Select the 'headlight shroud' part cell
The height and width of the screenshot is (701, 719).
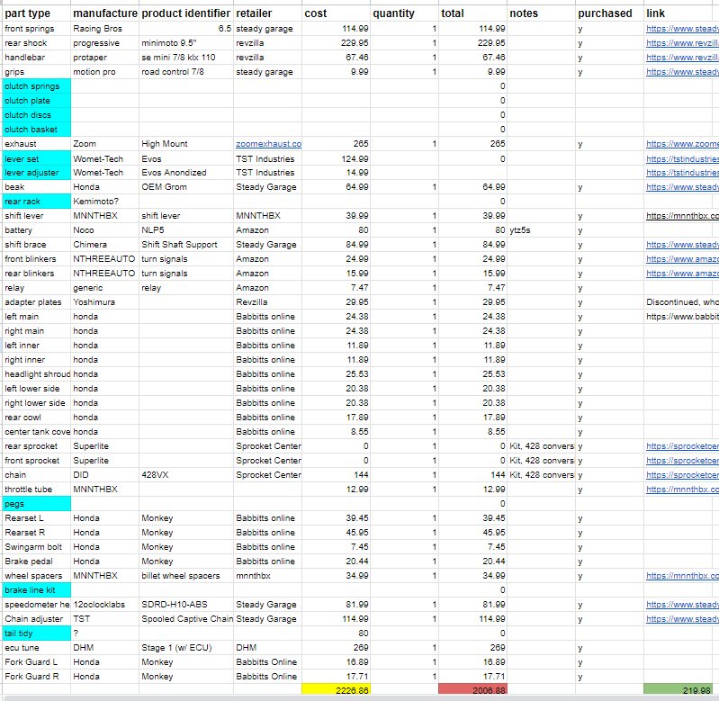(37, 374)
